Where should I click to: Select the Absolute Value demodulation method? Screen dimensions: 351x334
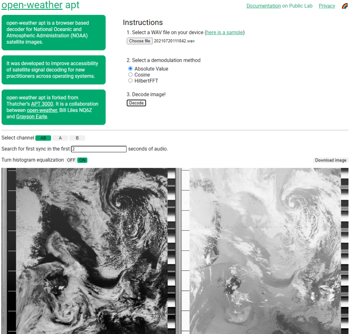130,68
